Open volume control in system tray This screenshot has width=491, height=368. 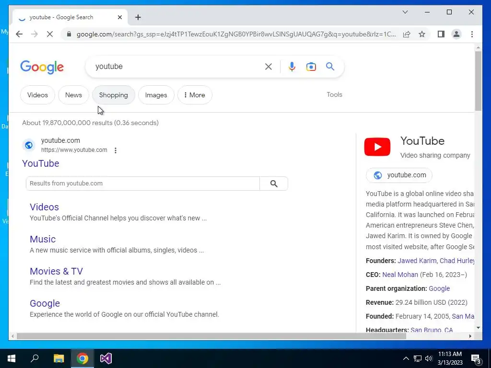429,358
